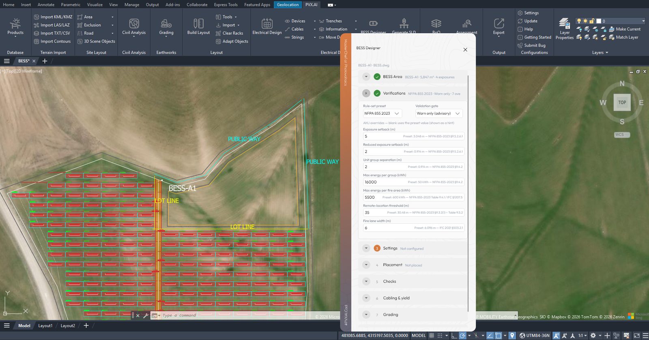This screenshot has width=649, height=340.
Task: Switch to the Home ribbon tab
Action: (9, 4)
